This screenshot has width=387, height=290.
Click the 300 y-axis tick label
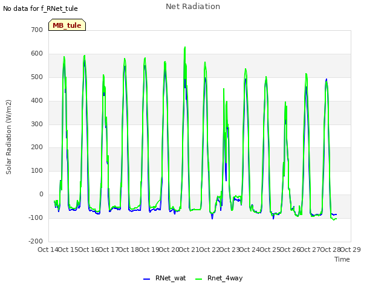coord(37,124)
